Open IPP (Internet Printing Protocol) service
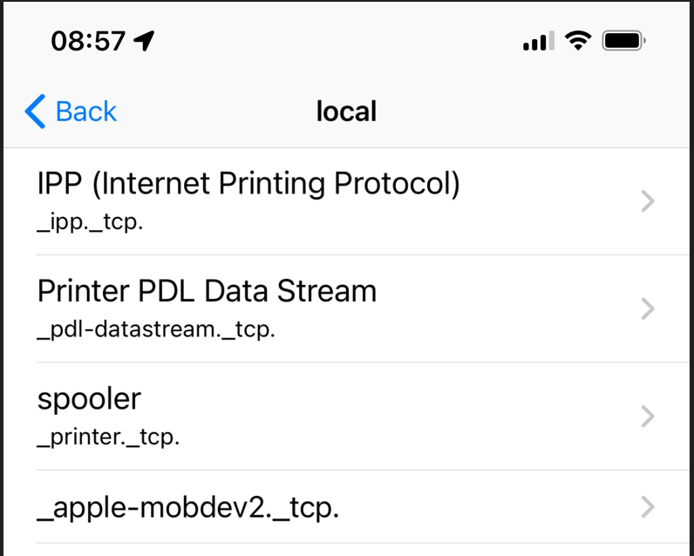 tap(248, 184)
